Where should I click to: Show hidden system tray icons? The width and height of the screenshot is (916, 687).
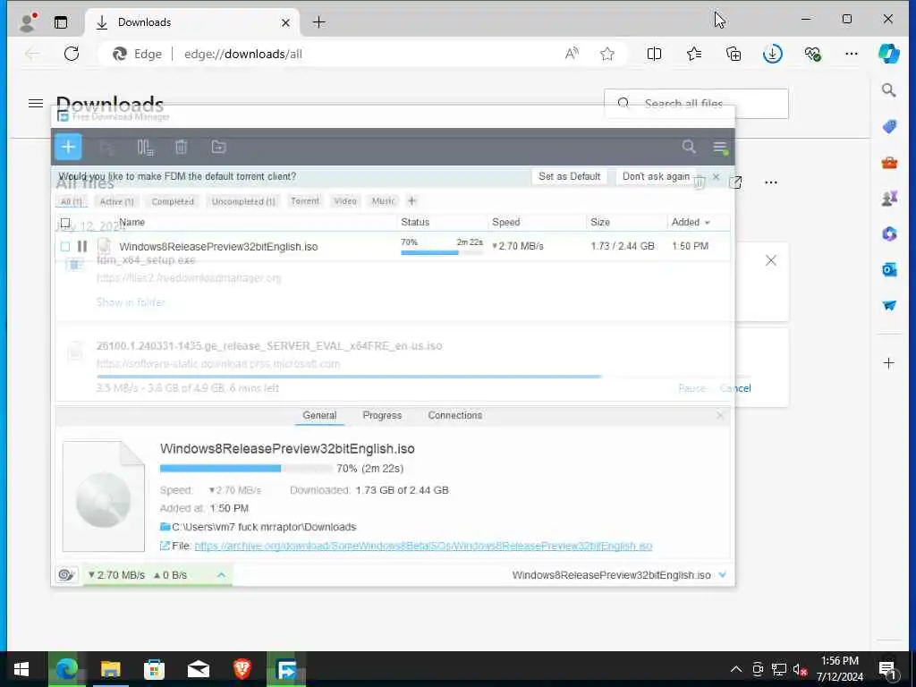pos(736,669)
